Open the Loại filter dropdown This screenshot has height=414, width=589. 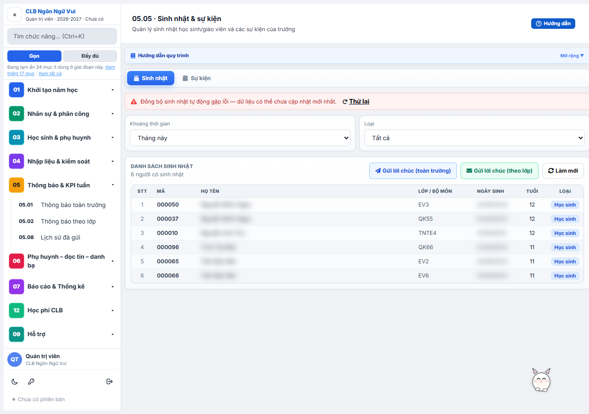click(474, 138)
